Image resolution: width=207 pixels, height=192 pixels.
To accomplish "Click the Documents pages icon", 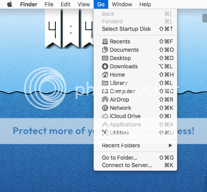I will 105,50.
